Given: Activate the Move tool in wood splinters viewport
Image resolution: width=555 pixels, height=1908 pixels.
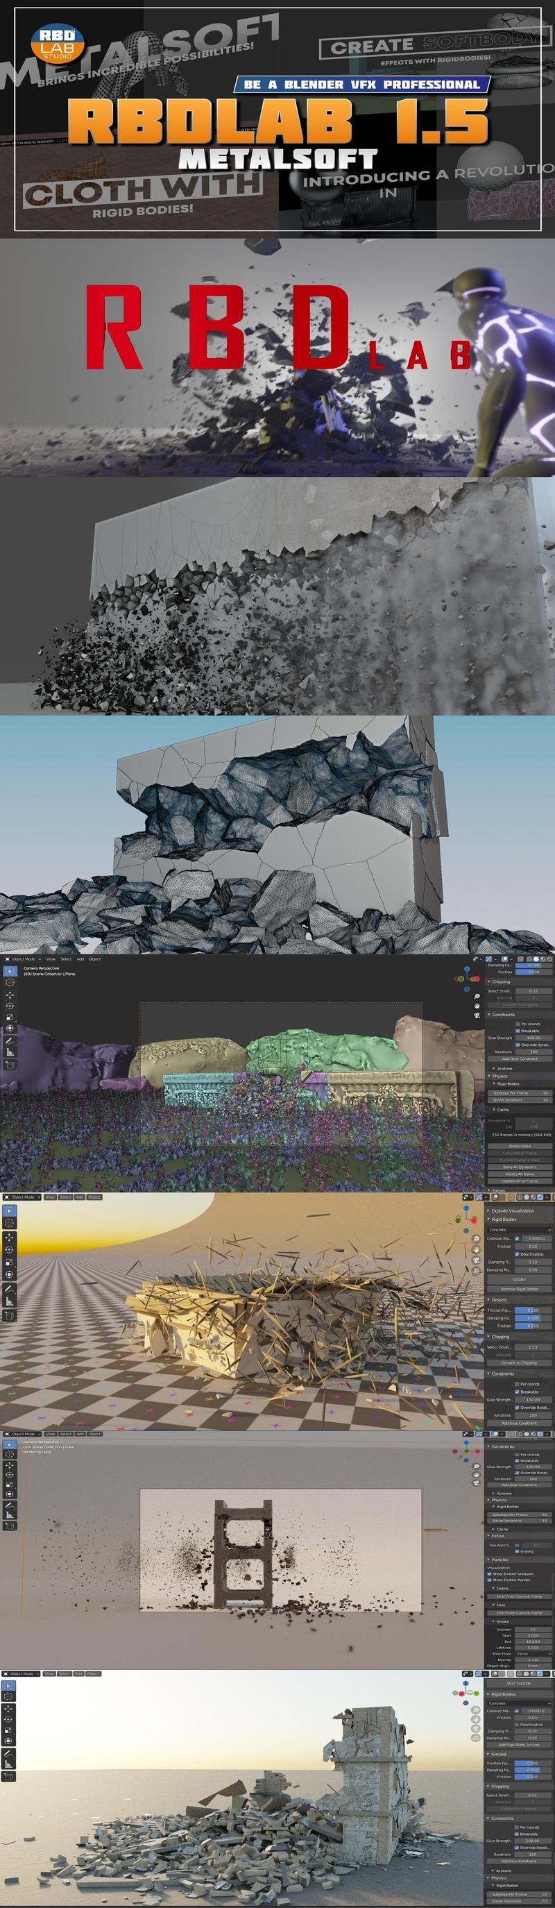Looking at the screenshot, I should [x=10, y=1237].
